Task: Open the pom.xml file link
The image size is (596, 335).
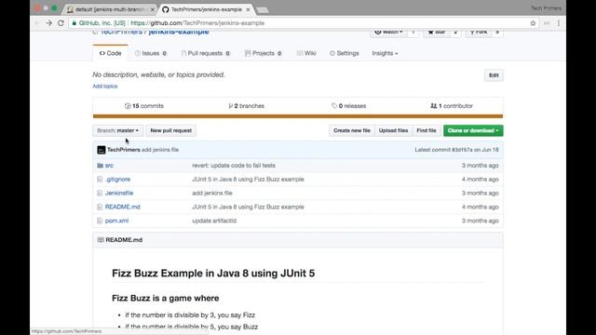Action: (x=116, y=221)
